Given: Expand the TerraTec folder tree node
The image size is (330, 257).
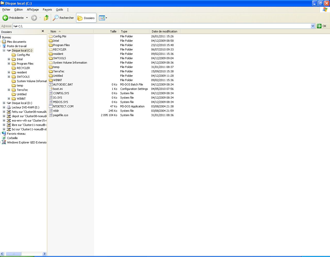Looking at the screenshot, I should [9, 90].
